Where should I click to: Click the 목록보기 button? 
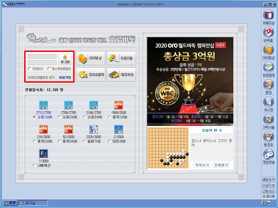click(202, 165)
